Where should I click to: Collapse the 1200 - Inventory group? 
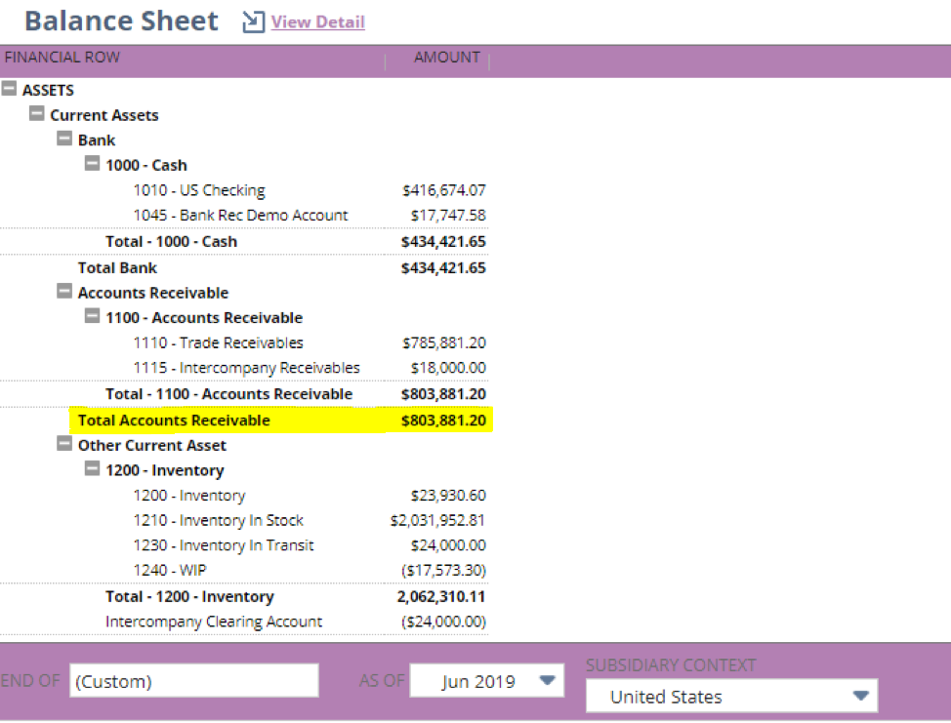tap(91, 469)
